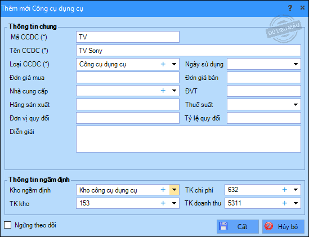Screen dimensions: 309x237
Task: Expand the Thuế suất dropdown
Action: (295, 105)
